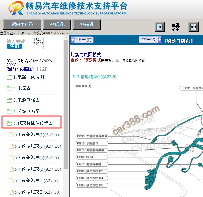Click folder icon beside 电路识读说明
Image resolution: width=203 pixels, height=197 pixels.
point(9,77)
